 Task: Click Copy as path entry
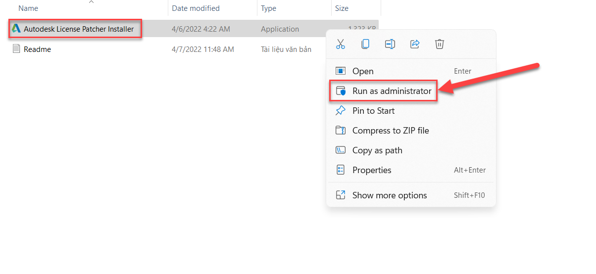(x=377, y=150)
